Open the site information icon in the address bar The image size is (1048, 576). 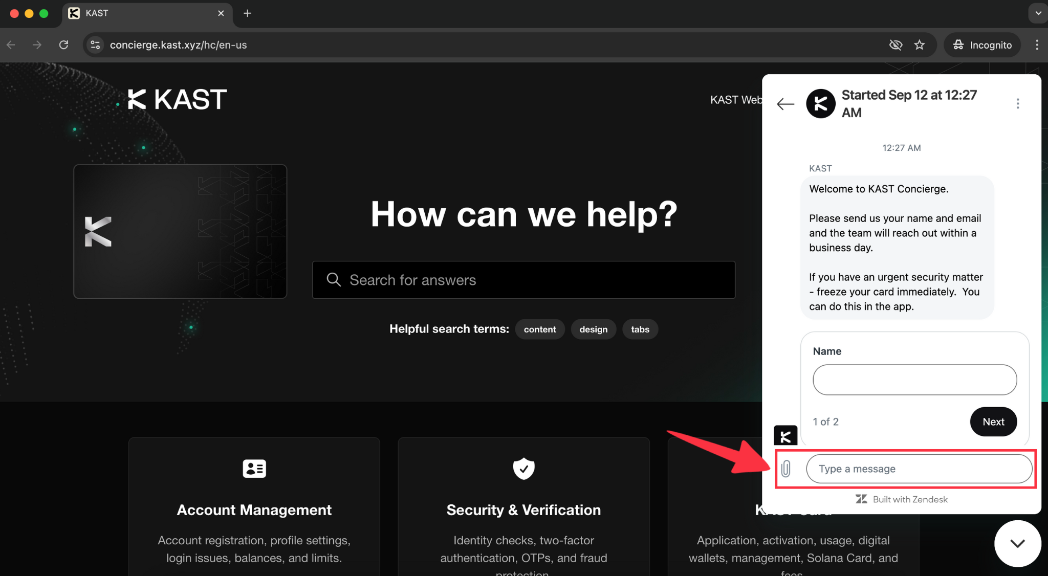[95, 45]
